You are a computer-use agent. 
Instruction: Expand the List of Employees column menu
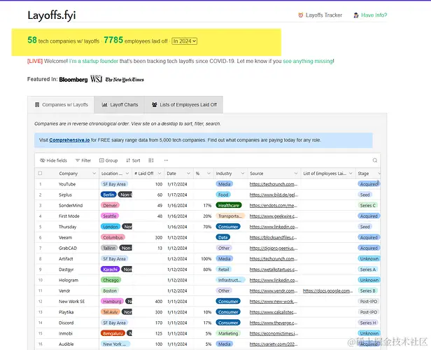pos(351,174)
